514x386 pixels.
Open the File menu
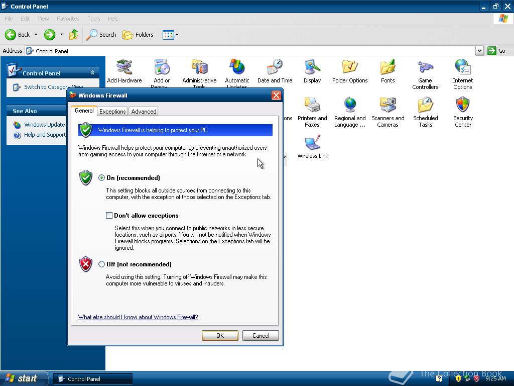9,19
